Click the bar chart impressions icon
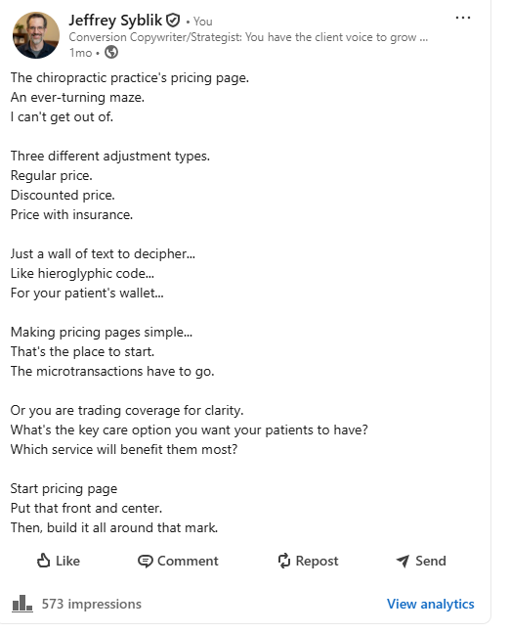Viewport: 510px width, 633px height. 21,604
